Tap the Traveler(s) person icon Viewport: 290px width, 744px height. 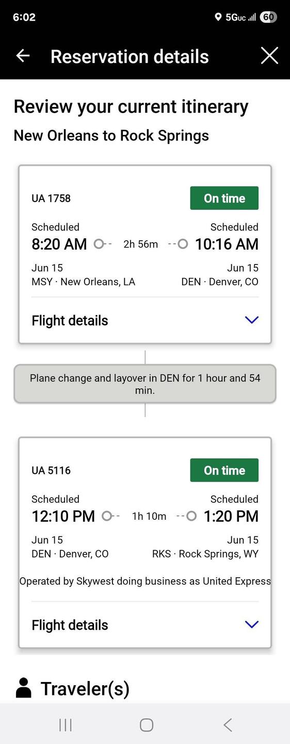[x=23, y=688]
